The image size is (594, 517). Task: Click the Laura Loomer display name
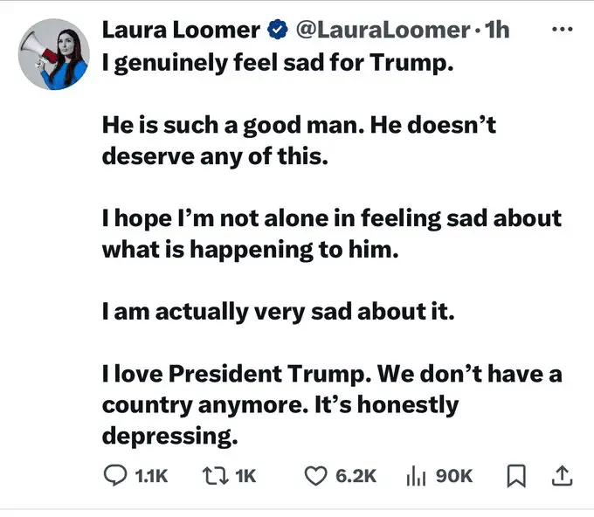[181, 30]
